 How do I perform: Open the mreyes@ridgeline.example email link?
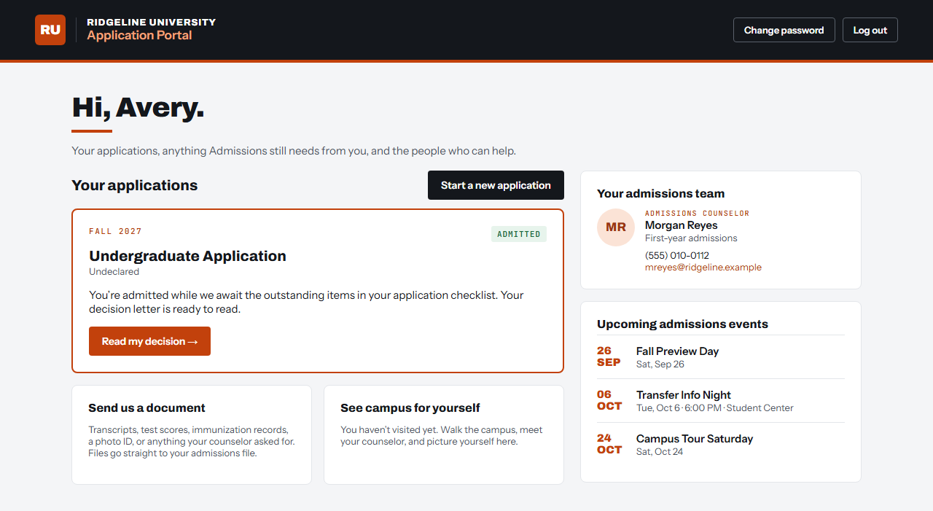point(703,268)
